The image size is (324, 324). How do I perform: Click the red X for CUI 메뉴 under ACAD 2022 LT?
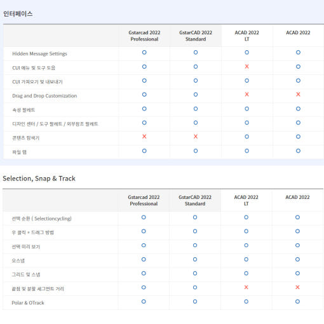[x=246, y=67]
